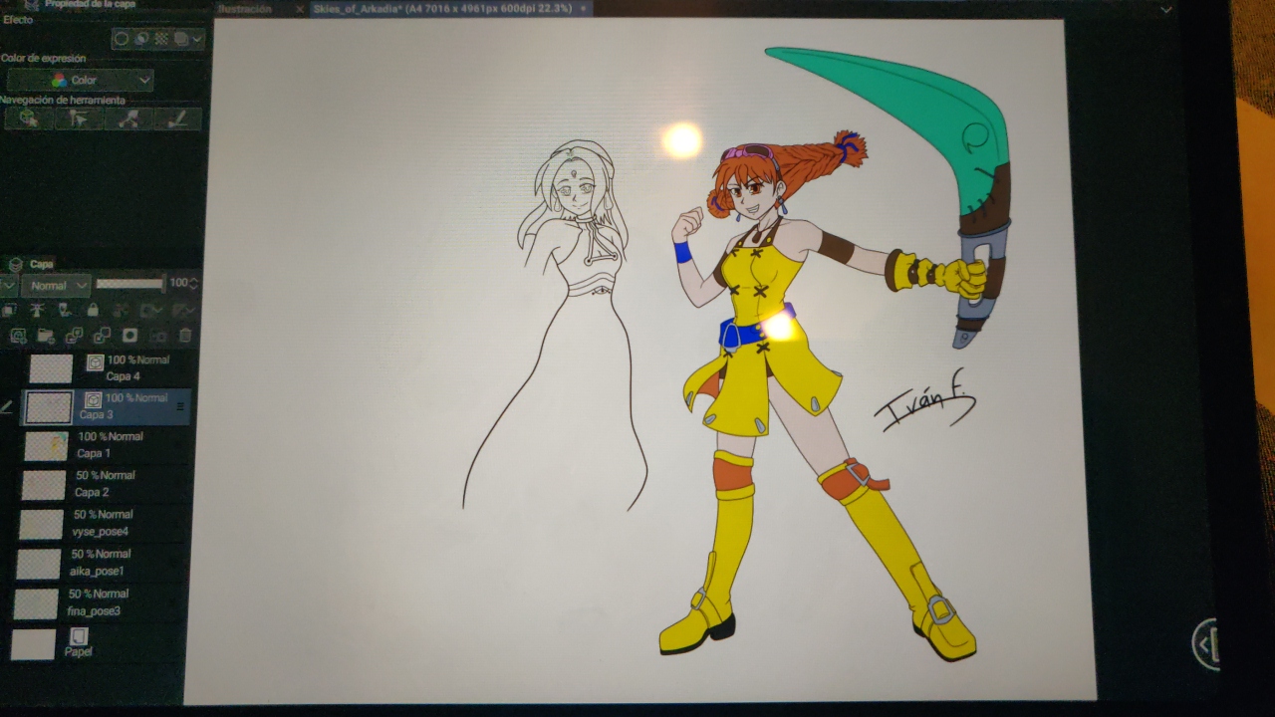Image resolution: width=1275 pixels, height=717 pixels.
Task: Toggle set as draft layer icon
Action: click(x=64, y=311)
